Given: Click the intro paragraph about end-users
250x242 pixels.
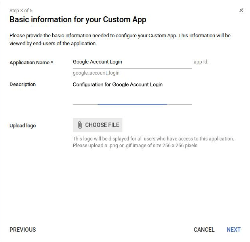Looking at the screenshot, I should [120, 39].
